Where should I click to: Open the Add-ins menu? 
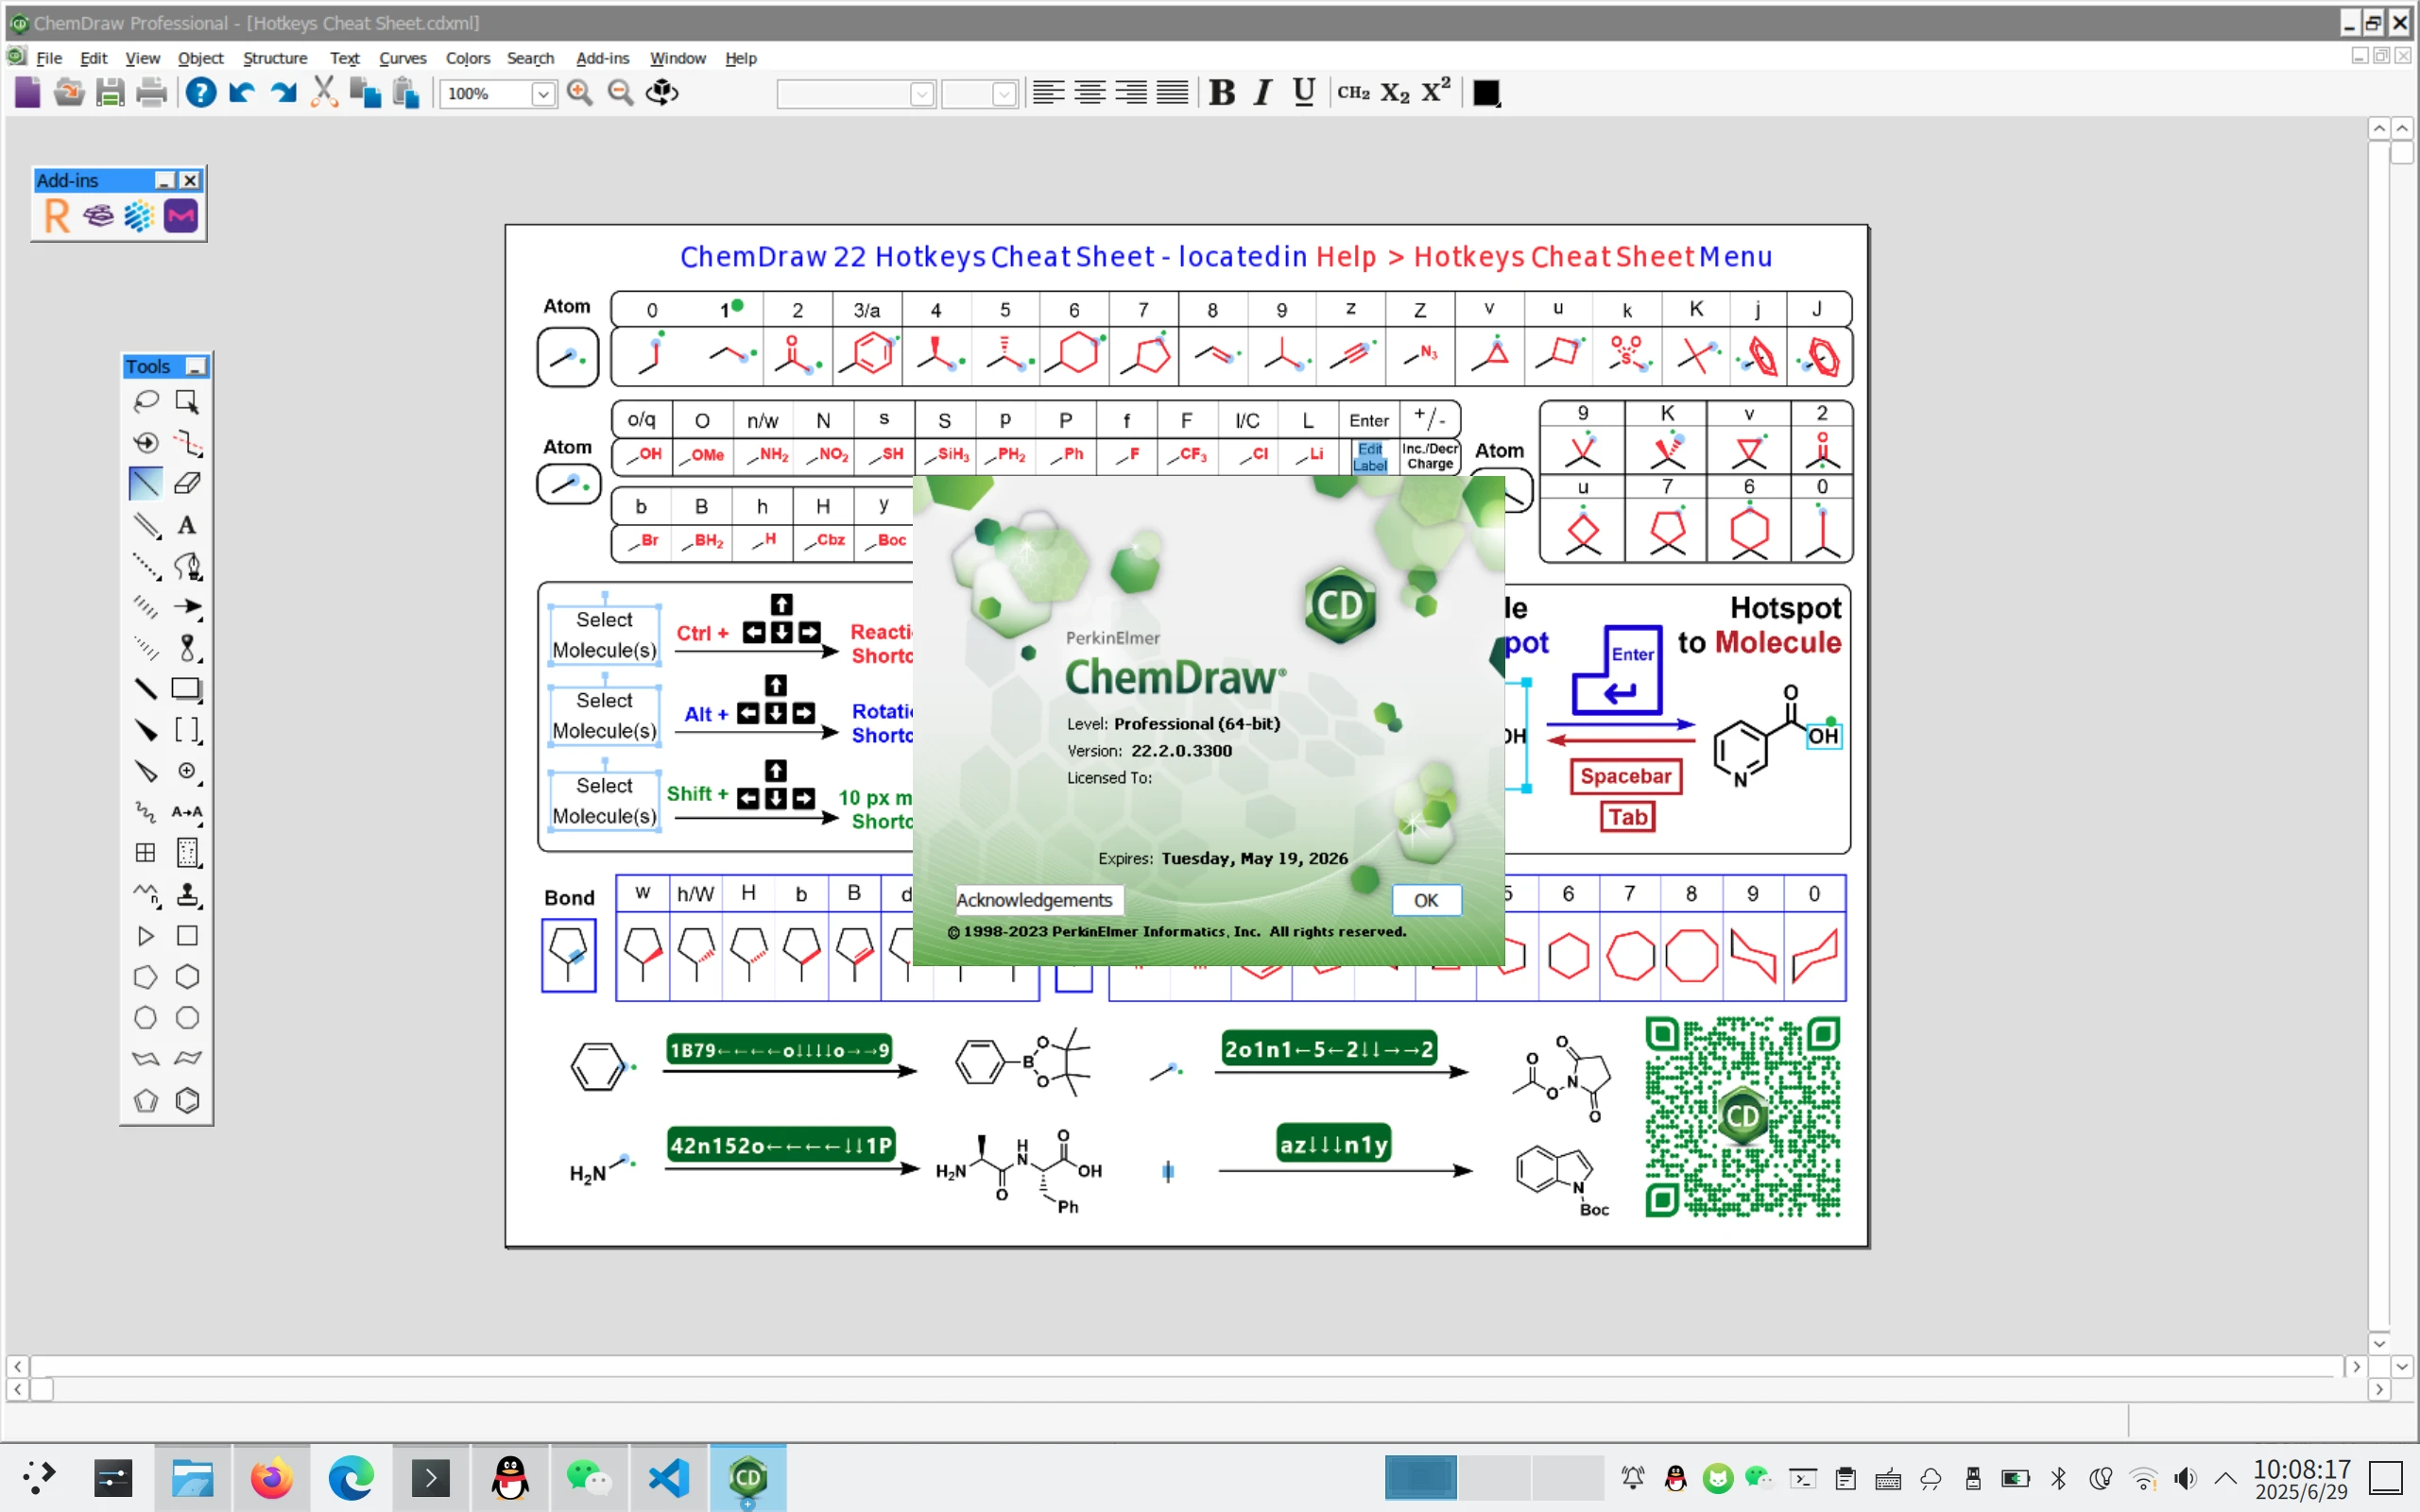[x=602, y=58]
